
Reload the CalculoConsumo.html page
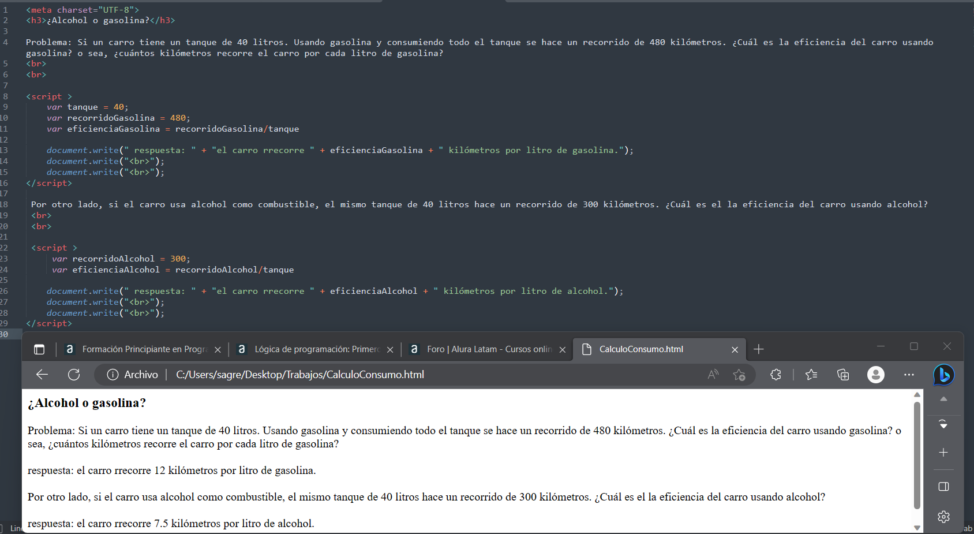pos(74,375)
